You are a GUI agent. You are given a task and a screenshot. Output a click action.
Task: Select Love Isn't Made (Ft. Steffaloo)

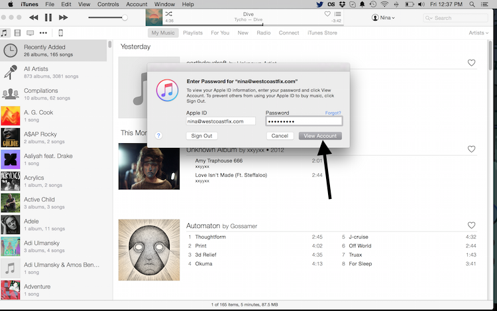pos(231,175)
